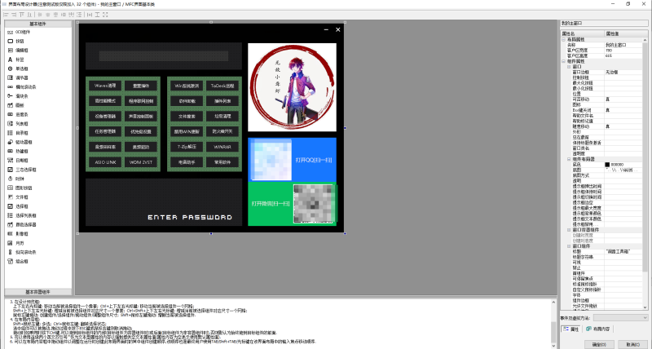
Task: Select the WeChat QR code image
Action: point(315,204)
